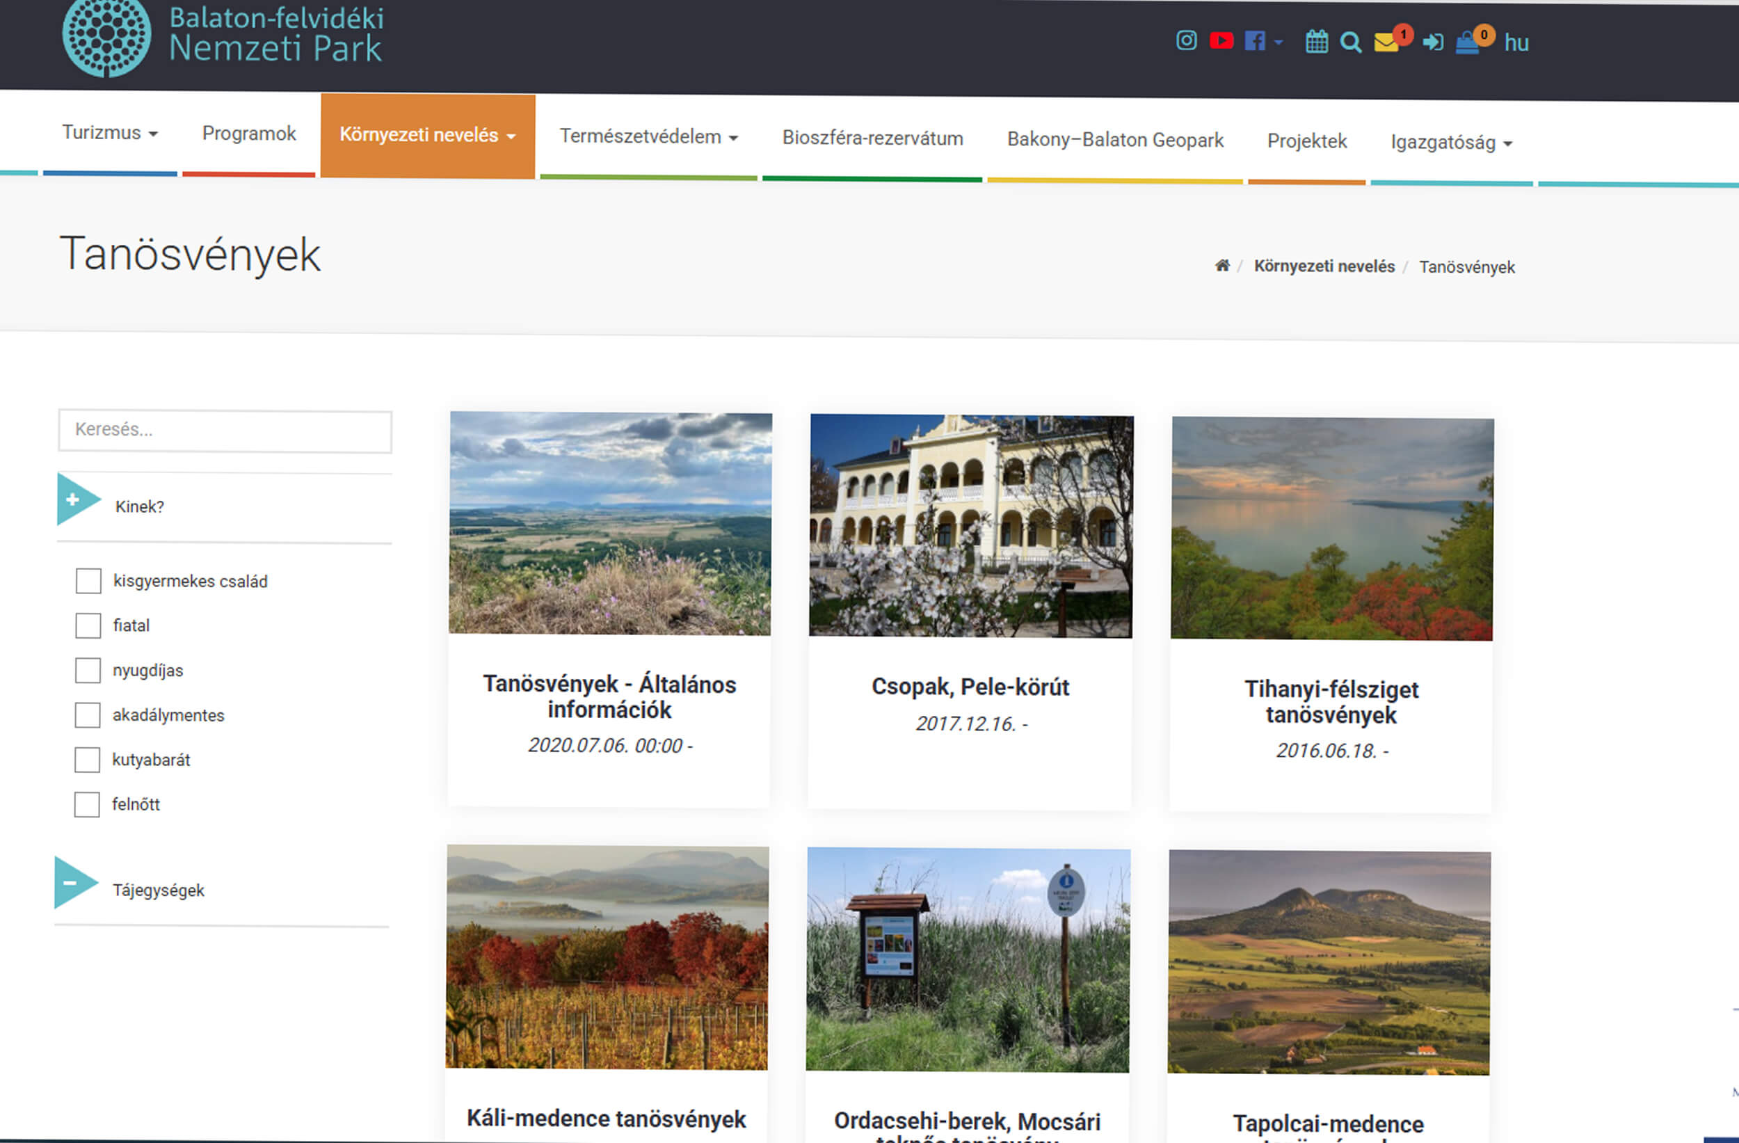Open the Instagram icon link
The width and height of the screenshot is (1739, 1143).
pyautogui.click(x=1186, y=41)
